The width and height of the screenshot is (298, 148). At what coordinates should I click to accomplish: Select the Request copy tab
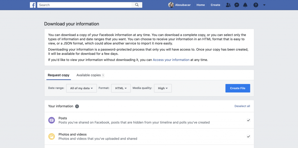pos(58,75)
